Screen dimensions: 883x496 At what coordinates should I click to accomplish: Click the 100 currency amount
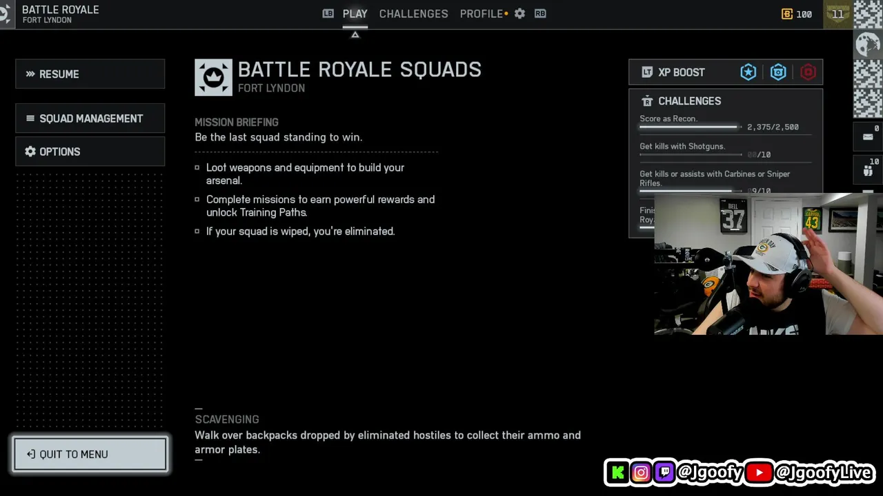click(804, 14)
